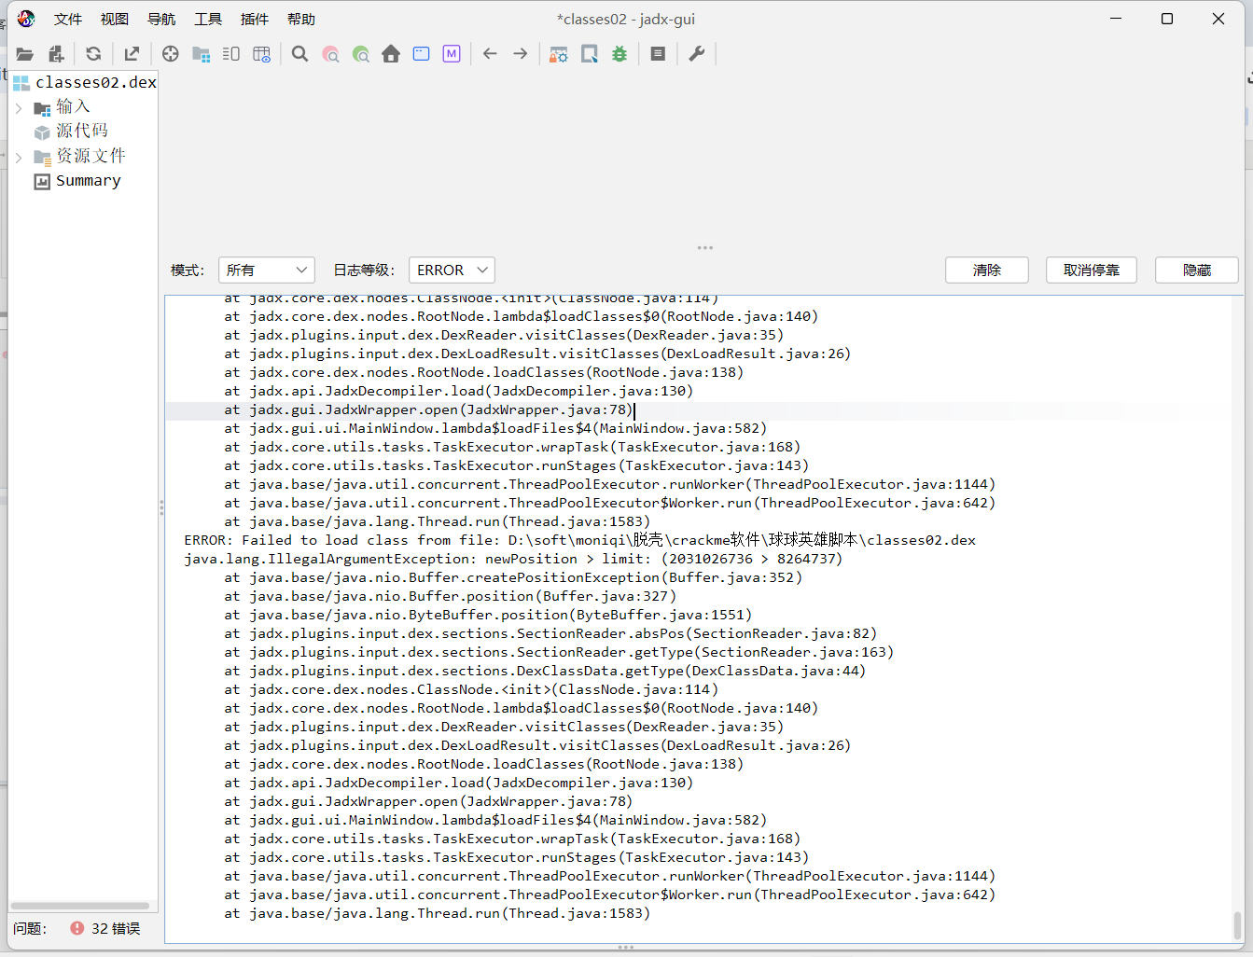
Task: Navigate back with the left arrow
Action: tap(490, 54)
